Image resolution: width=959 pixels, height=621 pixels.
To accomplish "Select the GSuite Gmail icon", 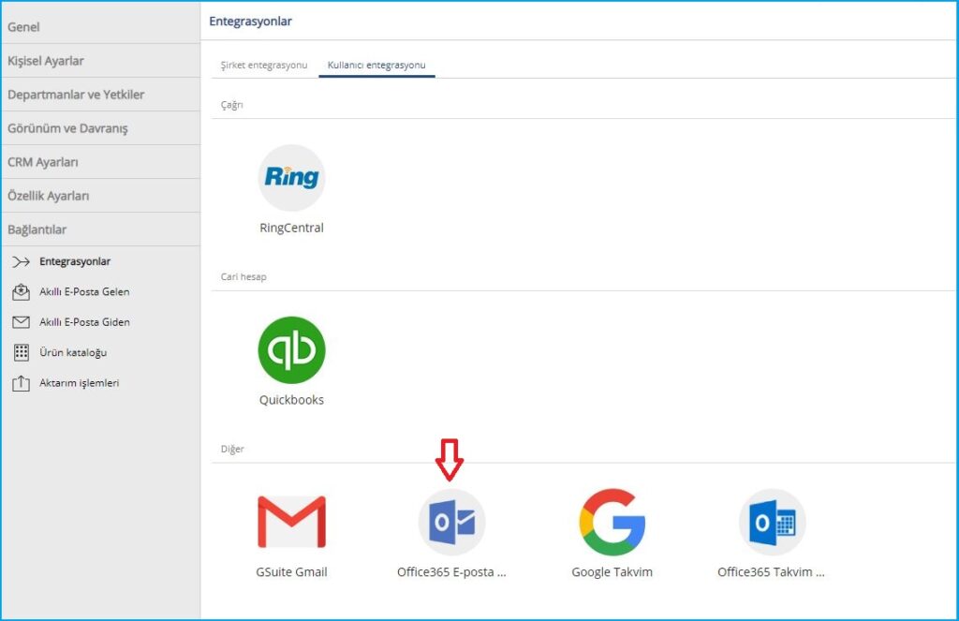I will (x=292, y=522).
